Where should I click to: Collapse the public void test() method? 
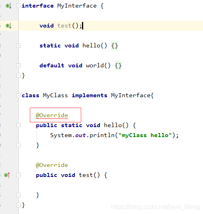click(18, 175)
